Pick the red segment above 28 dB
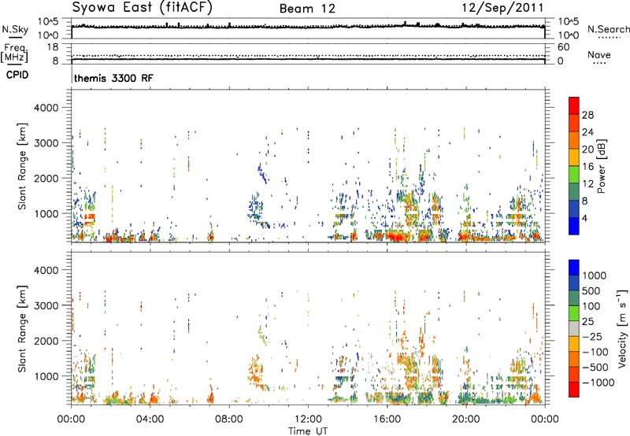This screenshot has height=436, width=630. tap(574, 105)
